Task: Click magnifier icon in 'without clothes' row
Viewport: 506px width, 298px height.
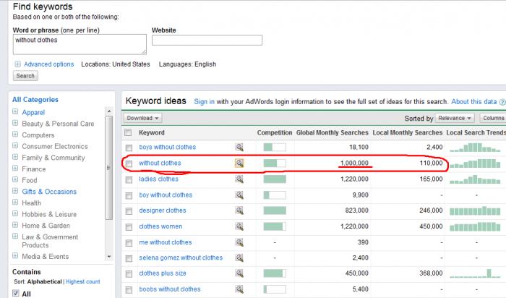Action: click(x=239, y=163)
